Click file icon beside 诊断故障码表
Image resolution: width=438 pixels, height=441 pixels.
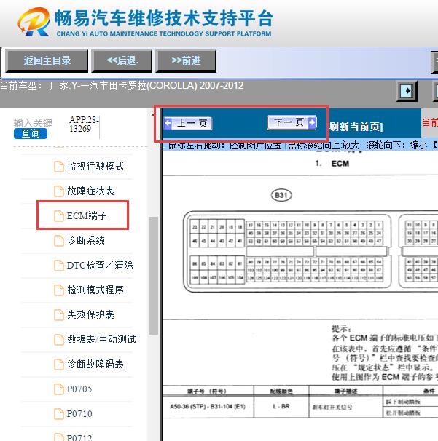pyautogui.click(x=58, y=364)
